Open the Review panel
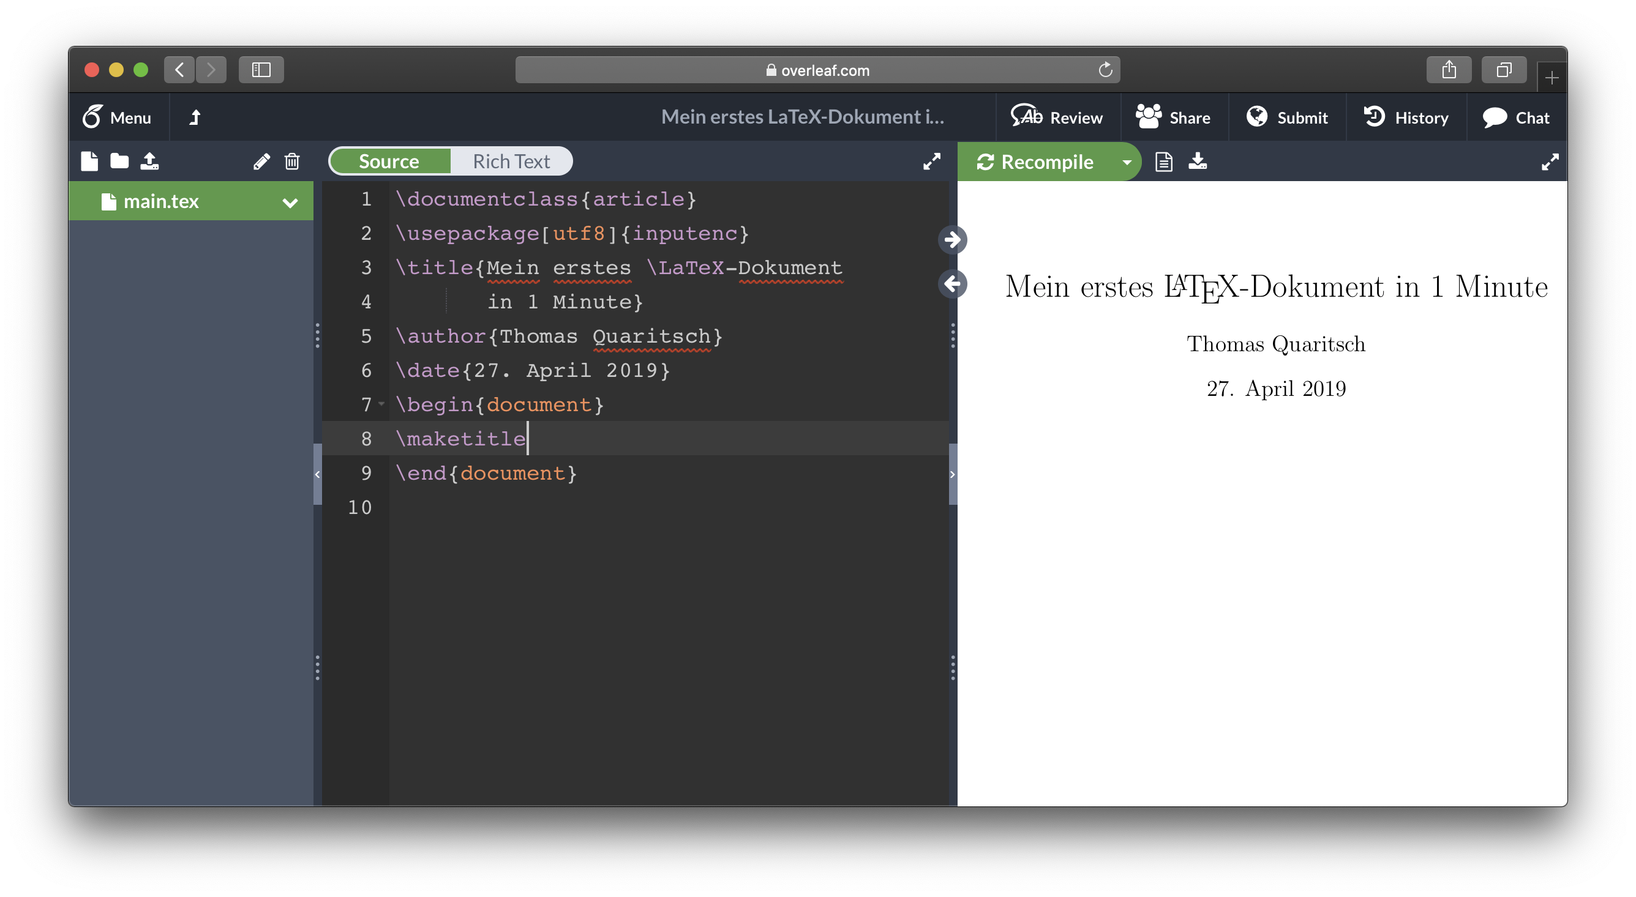1636x897 pixels. [x=1057, y=117]
